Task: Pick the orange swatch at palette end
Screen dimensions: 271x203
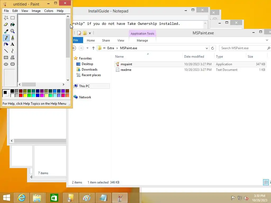Action: (67, 95)
